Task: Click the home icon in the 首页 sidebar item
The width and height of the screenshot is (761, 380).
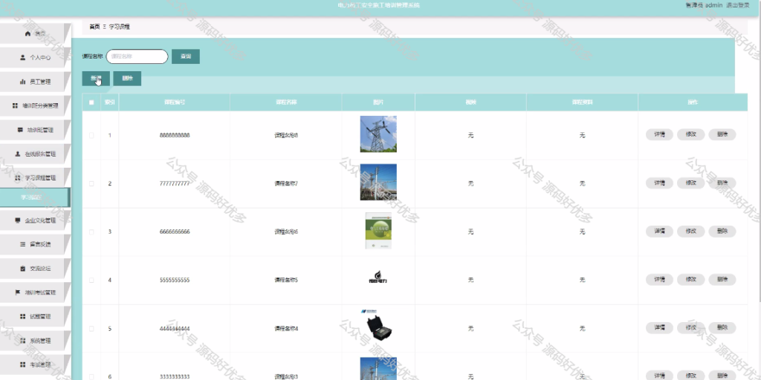Action: 27,33
